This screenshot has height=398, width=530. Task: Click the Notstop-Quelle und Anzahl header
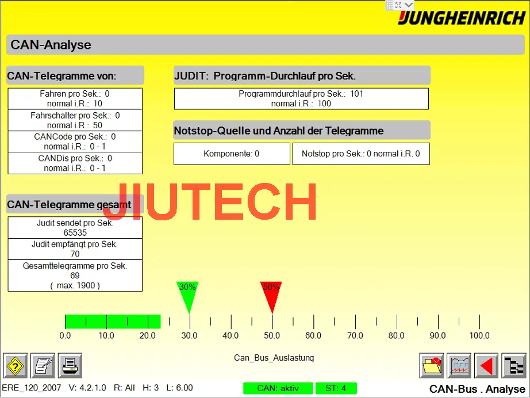click(302, 130)
